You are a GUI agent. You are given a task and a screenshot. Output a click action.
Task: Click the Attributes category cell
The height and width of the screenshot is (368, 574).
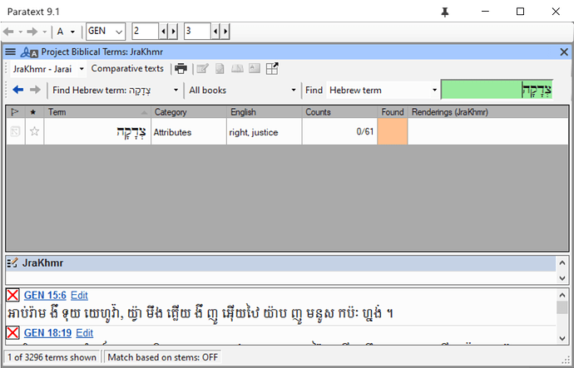click(189, 131)
